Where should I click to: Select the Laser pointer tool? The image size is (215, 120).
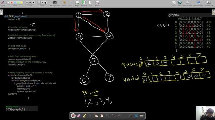pyautogui.click(x=119, y=116)
